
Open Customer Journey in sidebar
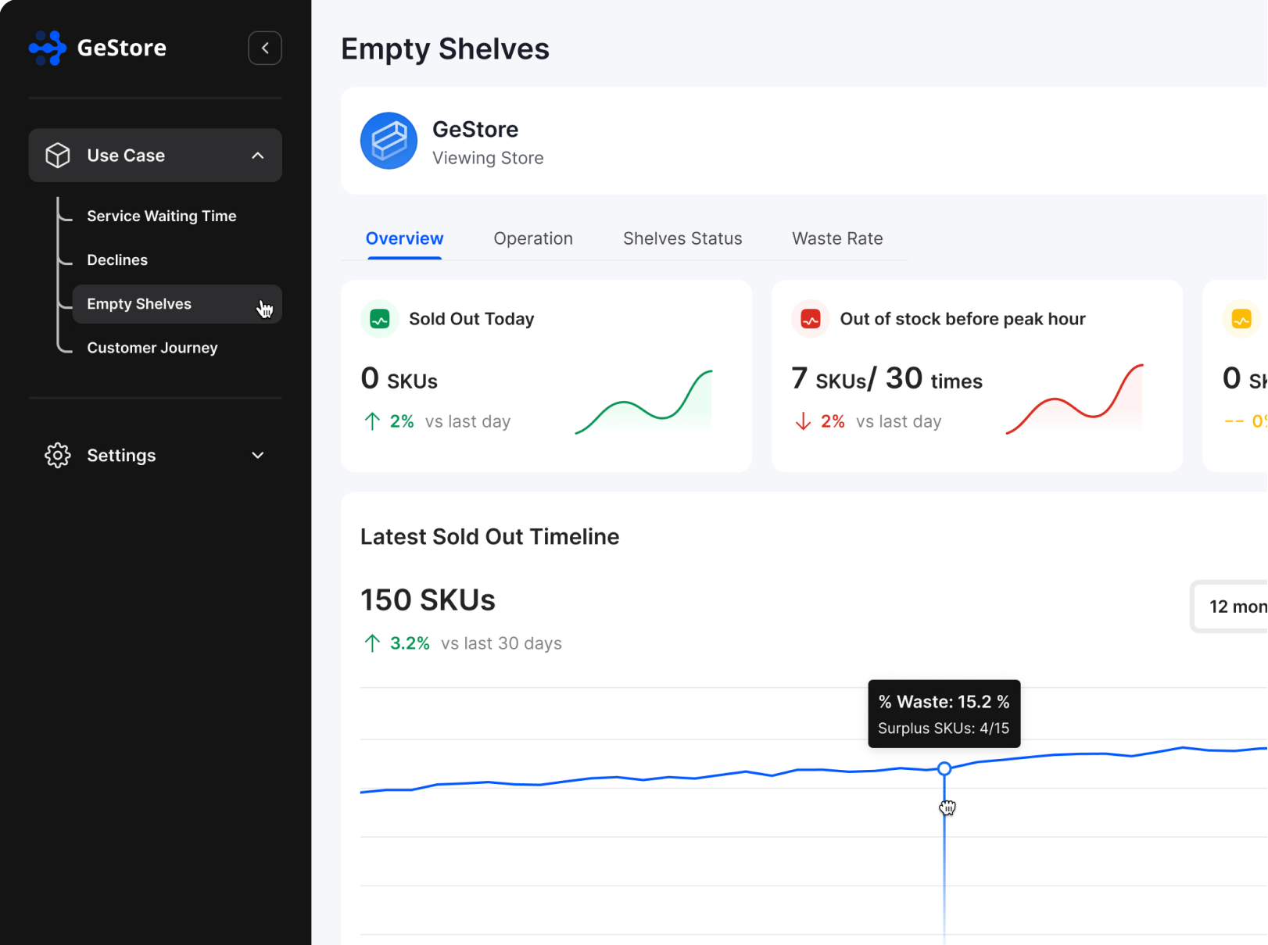(152, 348)
